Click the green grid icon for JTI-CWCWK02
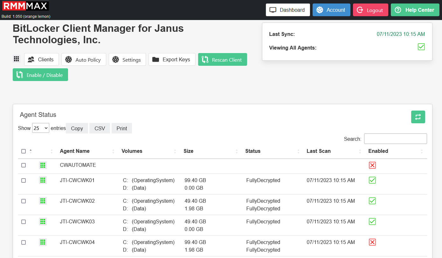Screen dimensions: 442x258 (43, 201)
